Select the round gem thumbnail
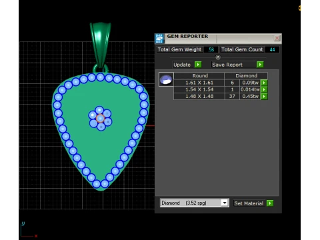Viewport: 320px width, 240px height. (166, 79)
